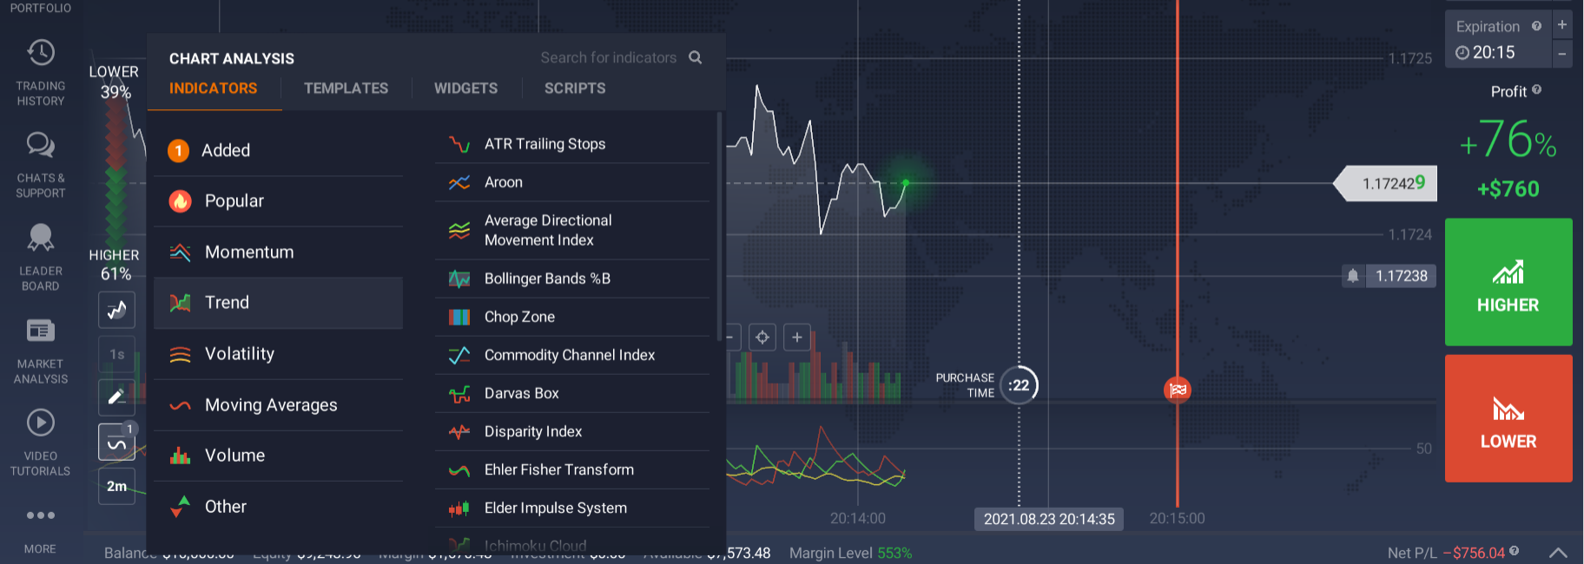Click the ATR Trailing Stops icon

point(459,144)
